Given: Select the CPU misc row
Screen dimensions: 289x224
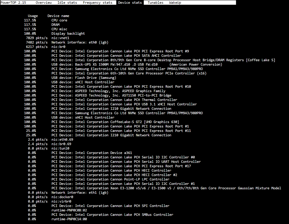Looking at the screenshot, I should tap(46, 29).
